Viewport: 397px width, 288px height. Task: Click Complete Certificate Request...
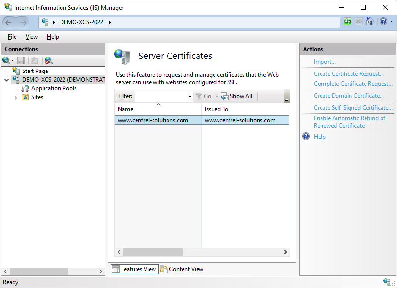353,84
